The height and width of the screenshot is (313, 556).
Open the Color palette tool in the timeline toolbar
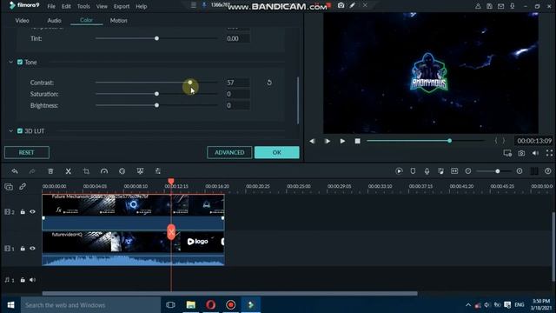(122, 171)
